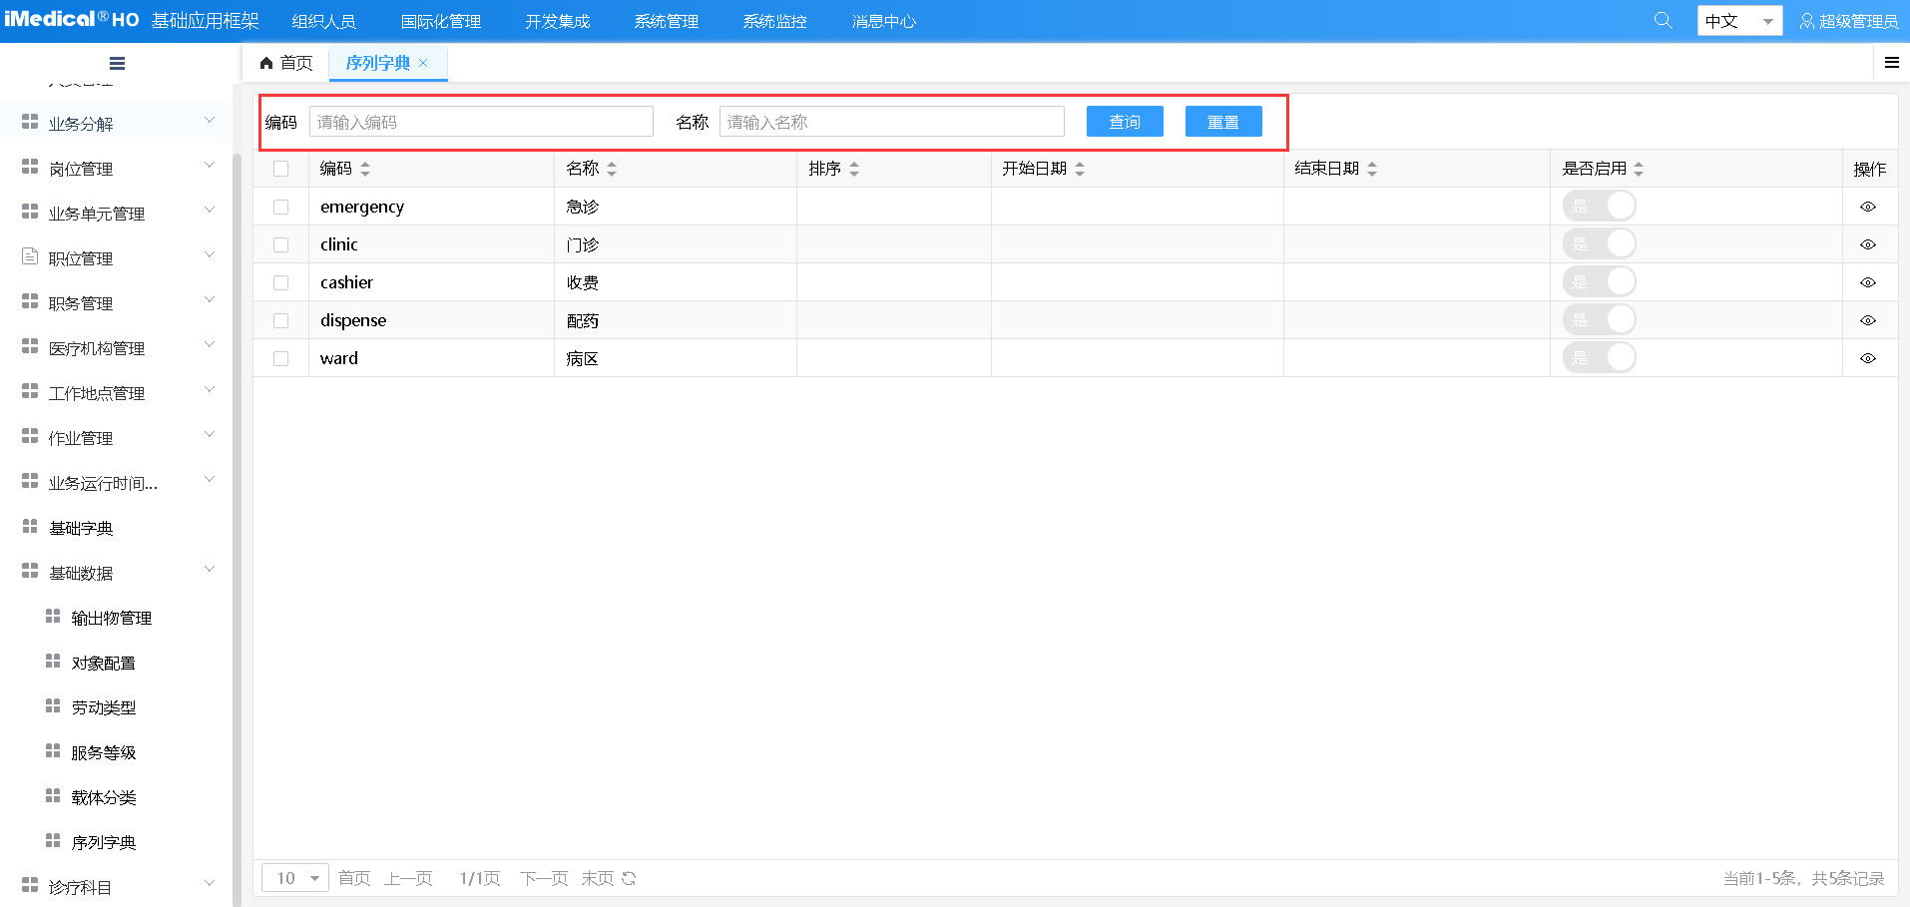
Task: Click the refresh icon next to 末页 in pagination
Action: click(628, 878)
